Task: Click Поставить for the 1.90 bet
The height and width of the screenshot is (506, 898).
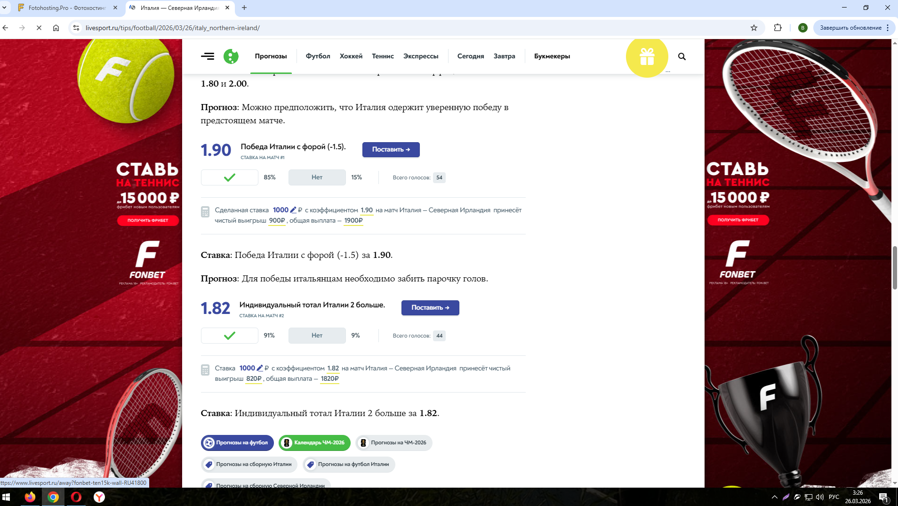Action: pos(391,150)
